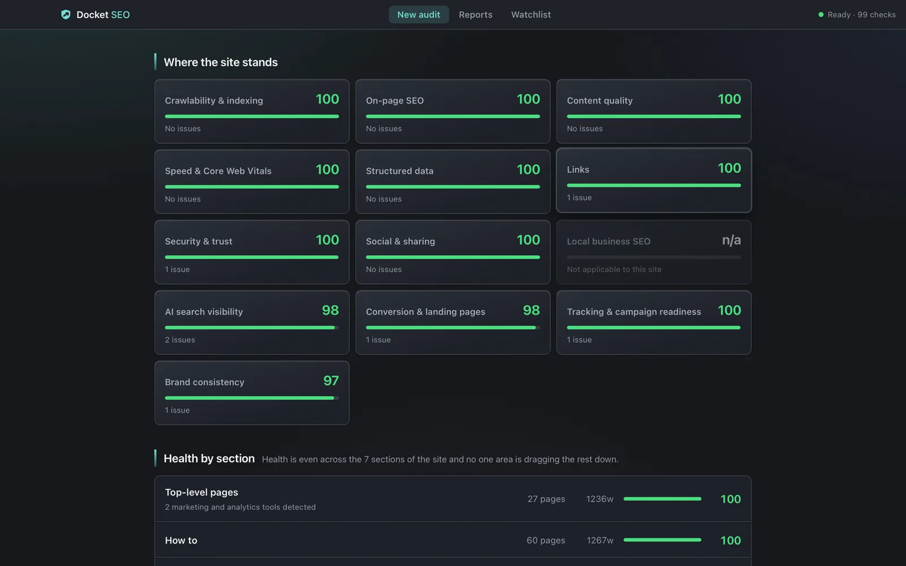
Task: Select the Social & sharing card
Action: click(453, 252)
